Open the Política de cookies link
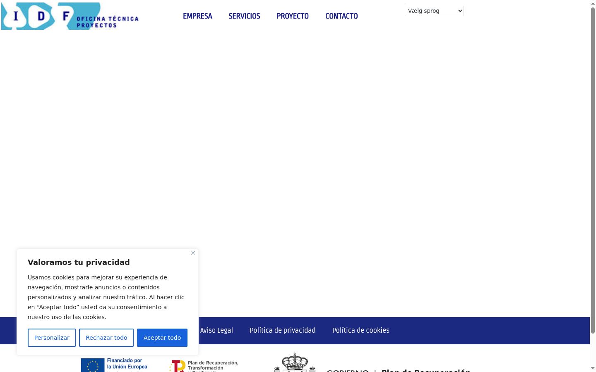Viewport: 596px width, 372px height. pos(361,330)
